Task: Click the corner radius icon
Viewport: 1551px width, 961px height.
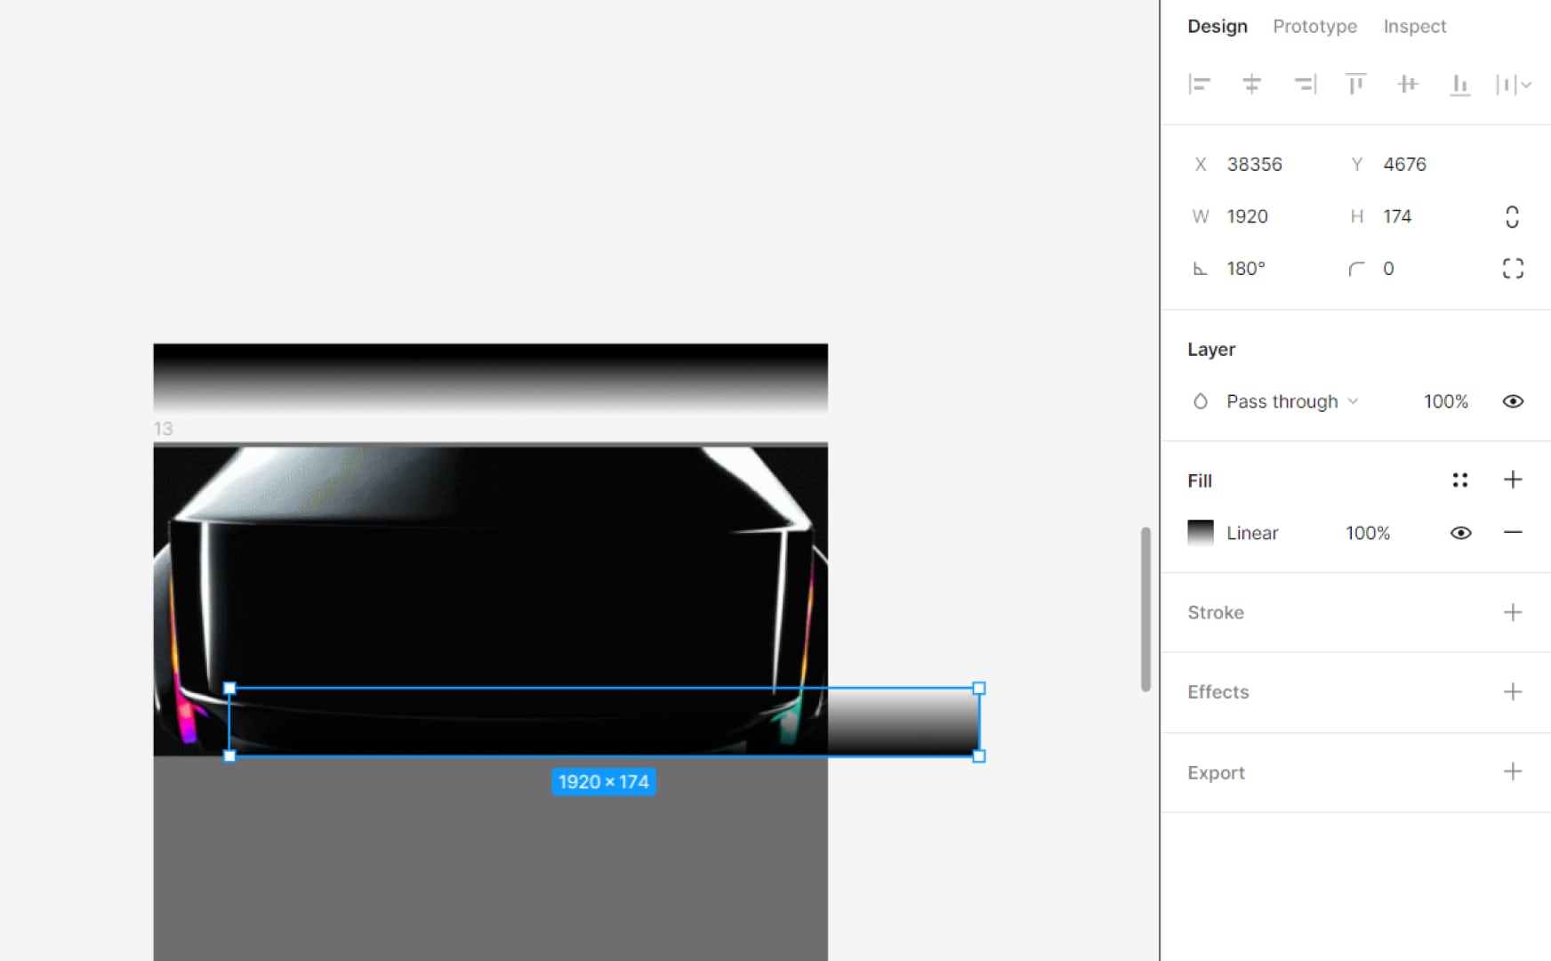Action: (x=1356, y=269)
